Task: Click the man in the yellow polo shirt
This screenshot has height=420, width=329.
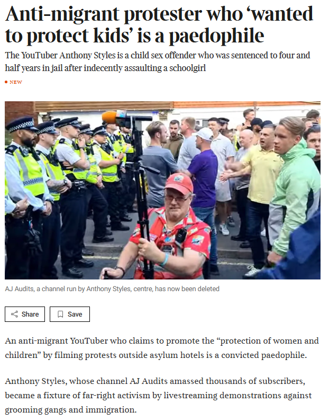Action: coord(261,182)
